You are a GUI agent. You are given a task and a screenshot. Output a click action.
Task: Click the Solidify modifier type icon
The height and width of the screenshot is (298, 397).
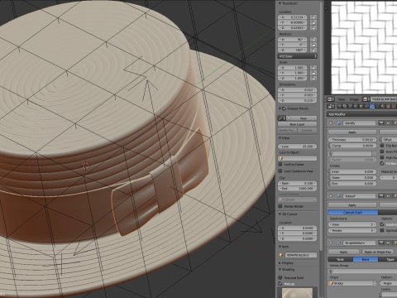[x=339, y=123]
